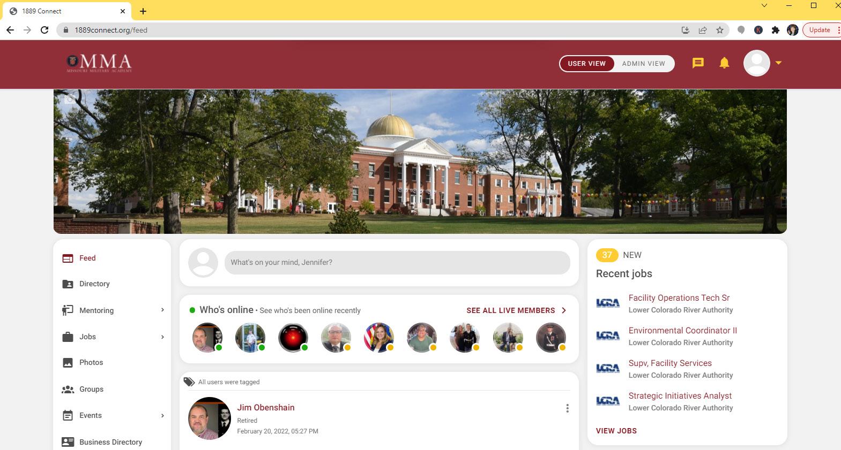Expand the Jobs submenu arrow

point(162,337)
